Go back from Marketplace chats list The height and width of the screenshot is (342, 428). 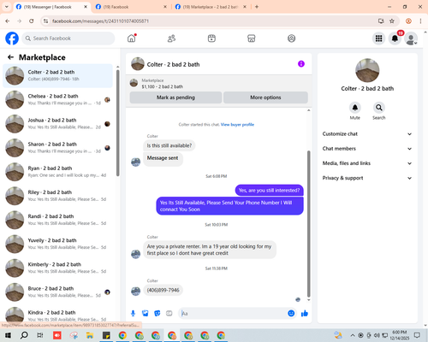pyautogui.click(x=11, y=57)
